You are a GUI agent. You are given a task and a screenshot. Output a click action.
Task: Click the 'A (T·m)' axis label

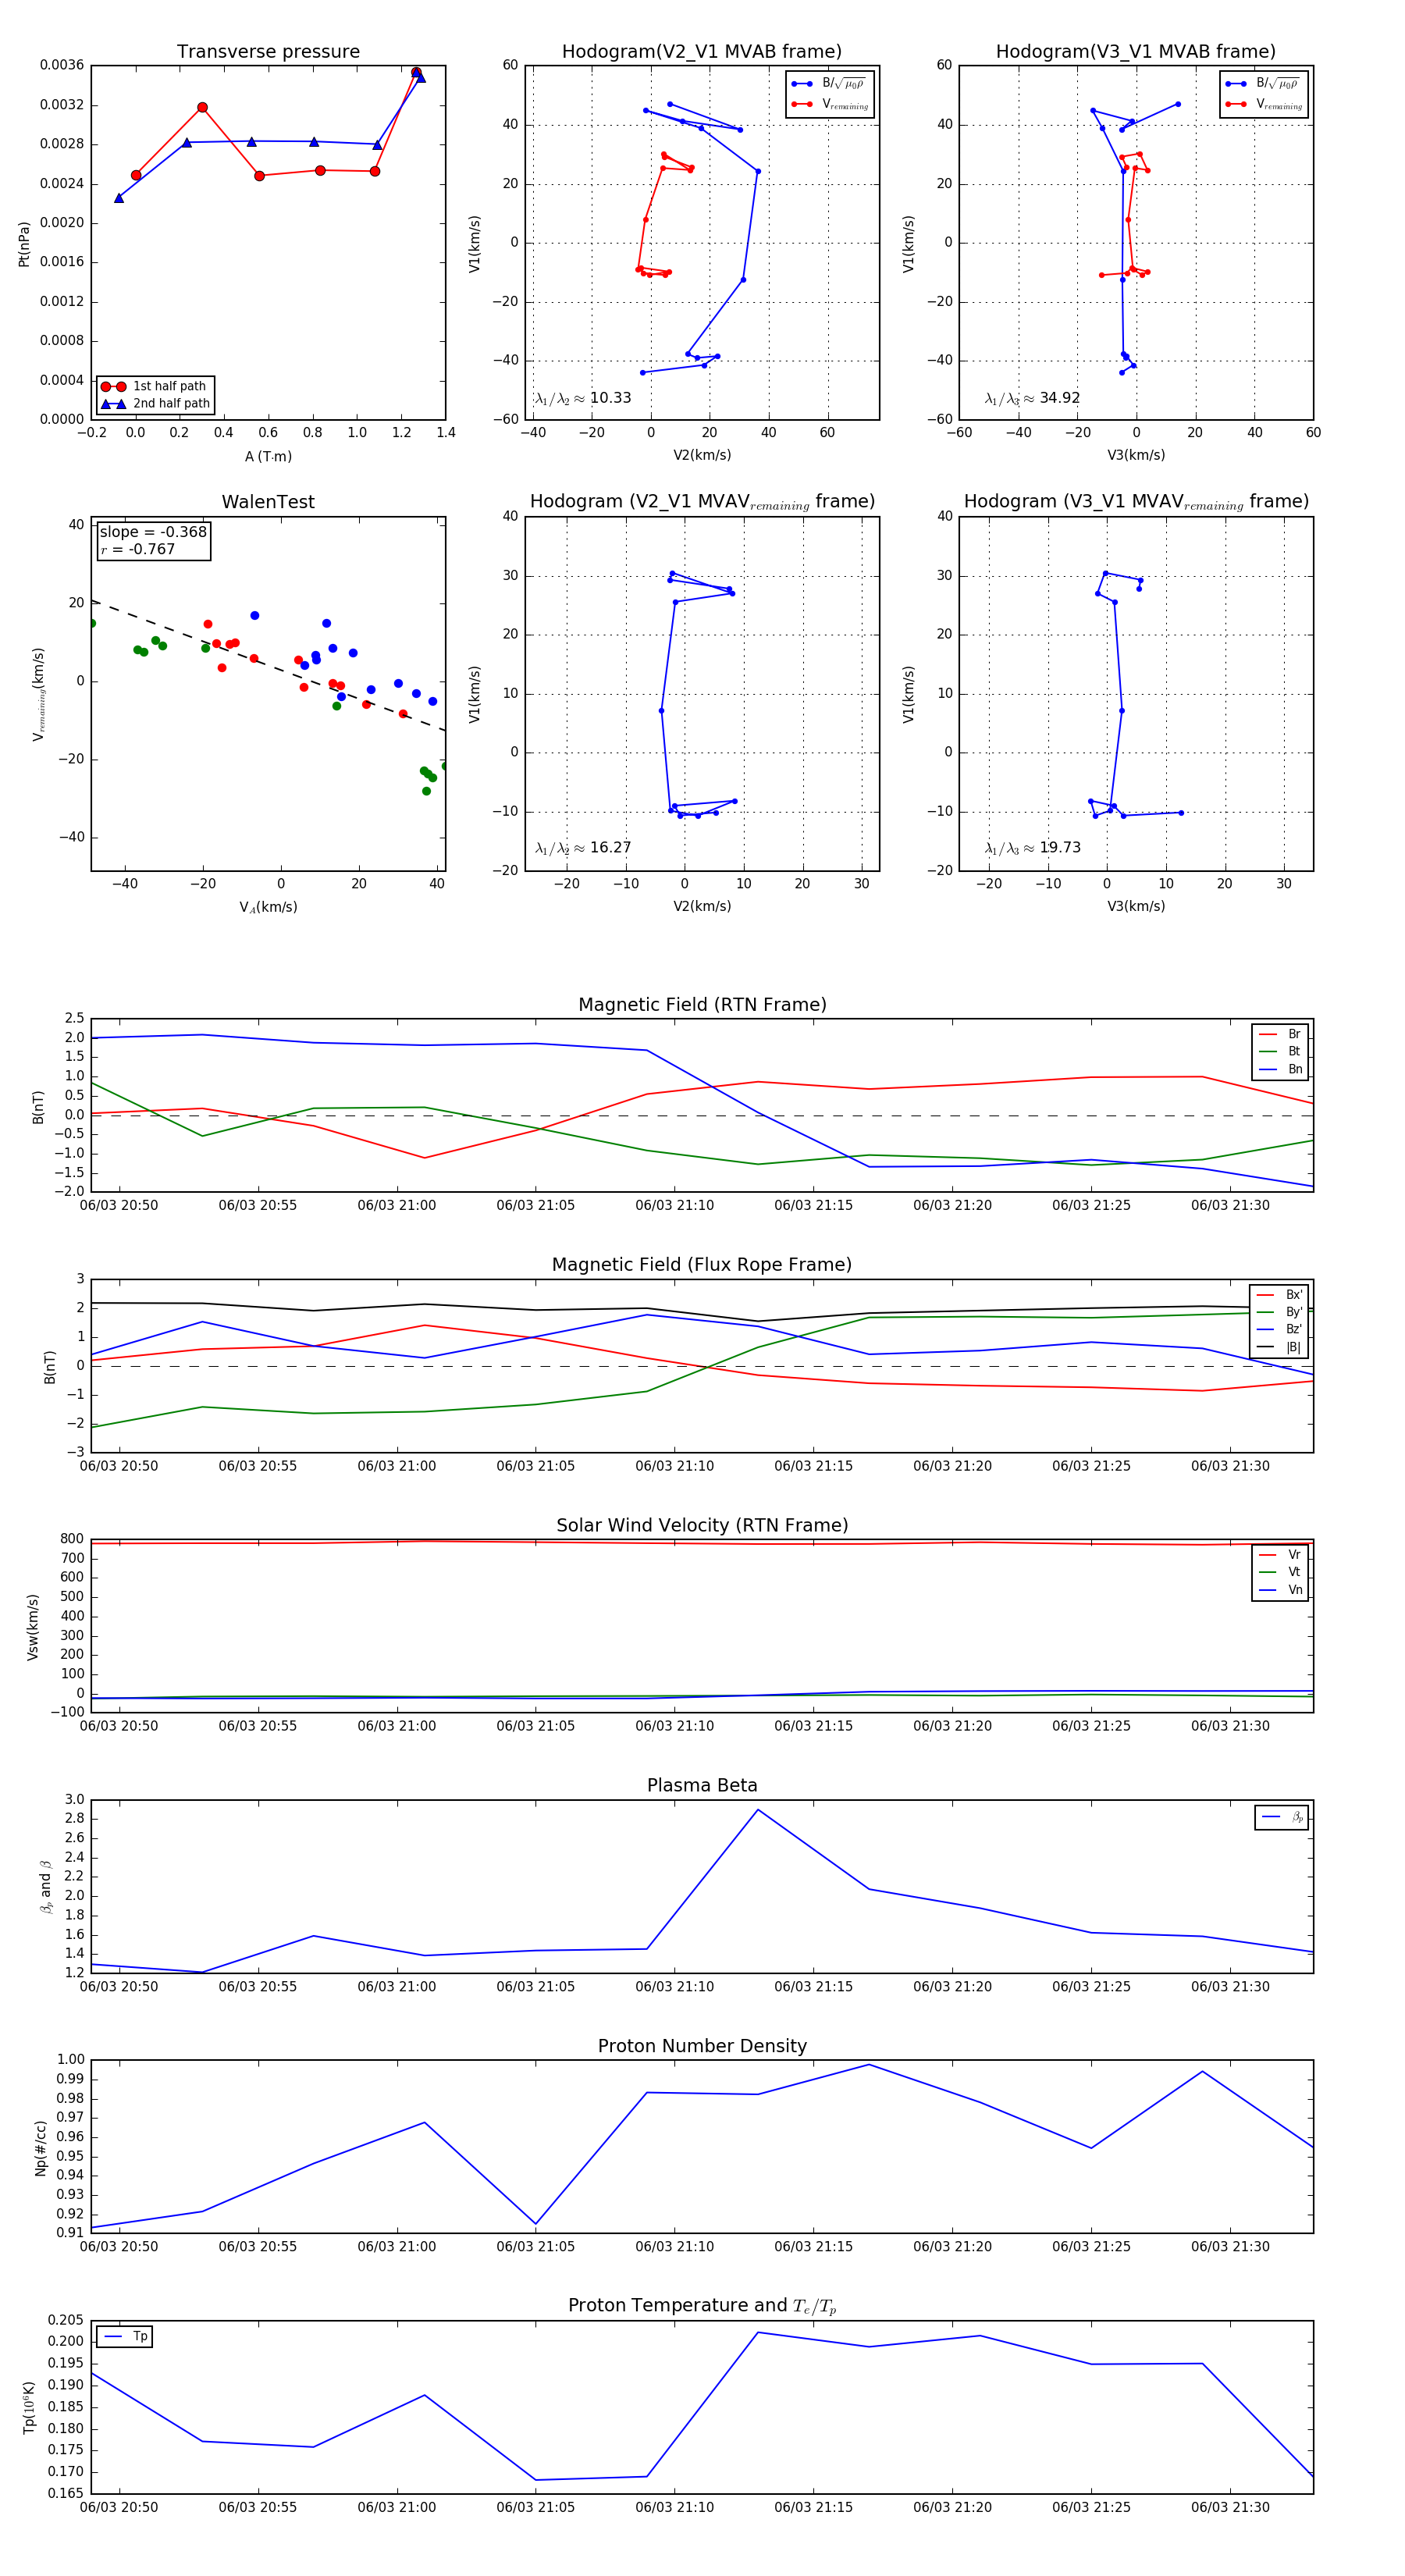click(x=268, y=456)
